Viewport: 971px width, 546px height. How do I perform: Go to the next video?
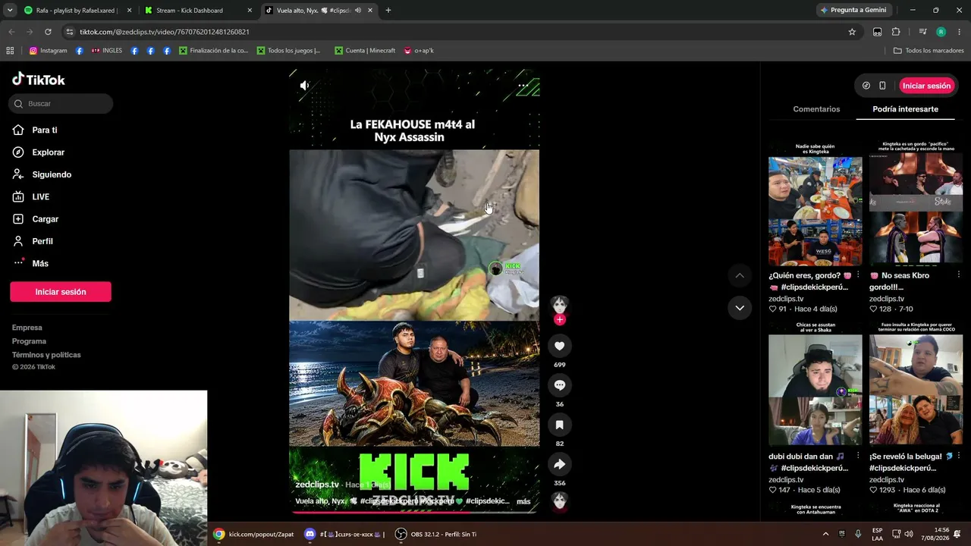[740, 307]
